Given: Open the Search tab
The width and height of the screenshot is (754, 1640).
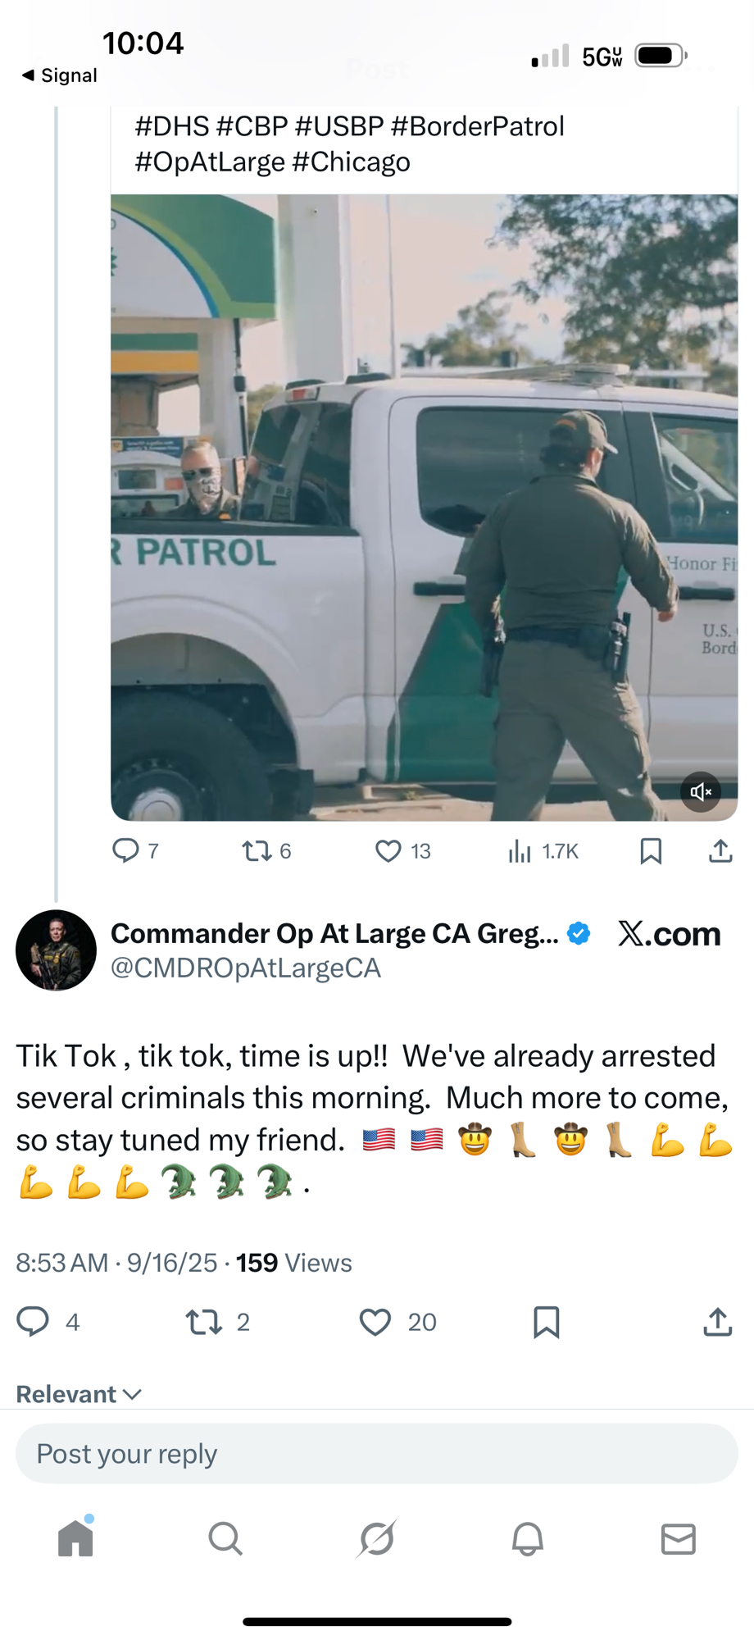Looking at the screenshot, I should pyautogui.click(x=225, y=1538).
